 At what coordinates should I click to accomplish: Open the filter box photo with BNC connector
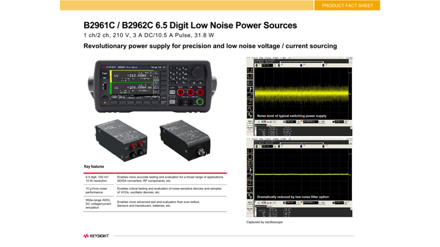click(x=185, y=140)
